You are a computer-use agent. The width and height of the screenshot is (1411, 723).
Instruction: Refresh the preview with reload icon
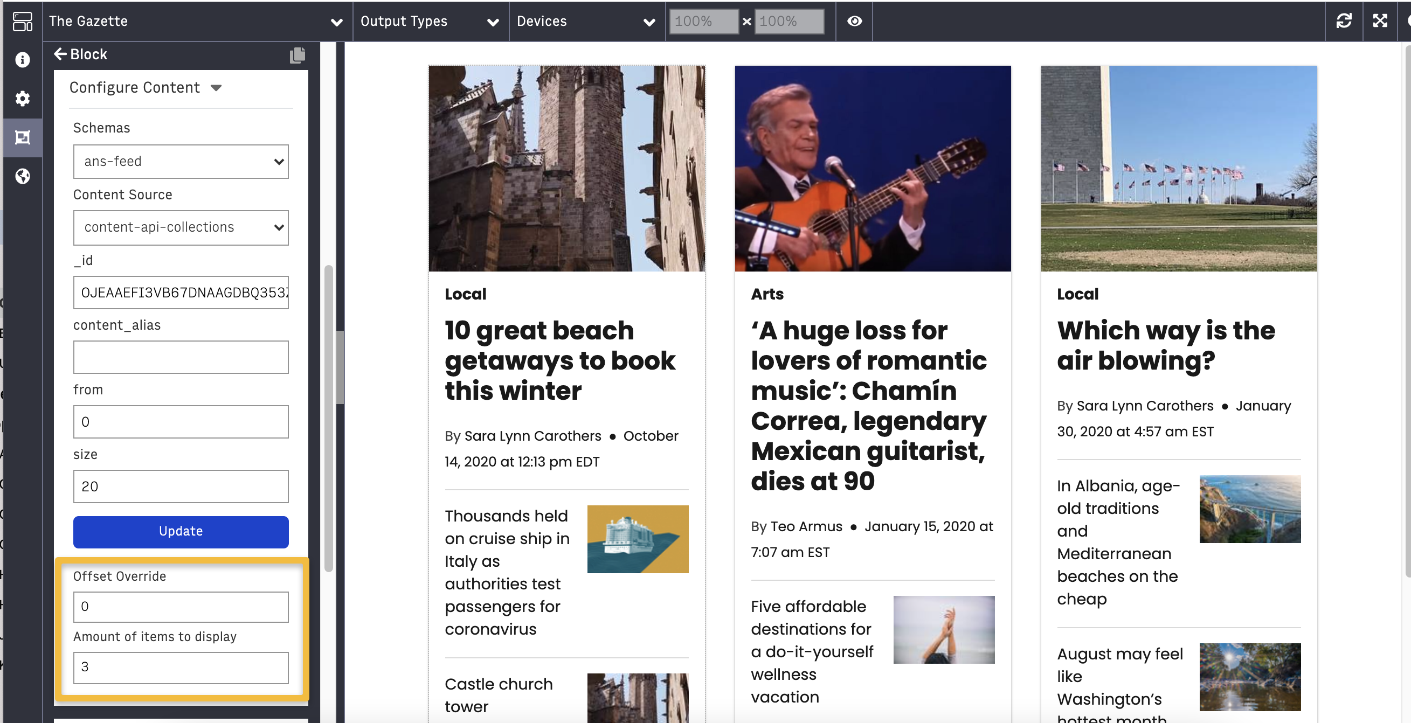(x=1344, y=22)
